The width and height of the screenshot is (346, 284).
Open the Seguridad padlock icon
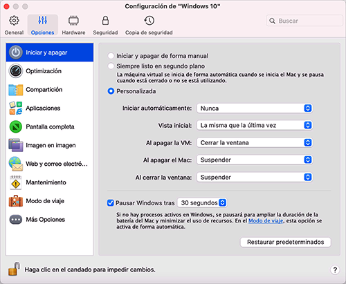pyautogui.click(x=105, y=20)
